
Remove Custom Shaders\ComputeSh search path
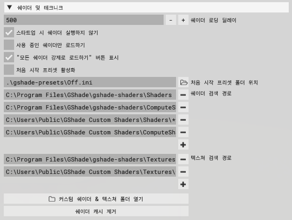(x=183, y=132)
